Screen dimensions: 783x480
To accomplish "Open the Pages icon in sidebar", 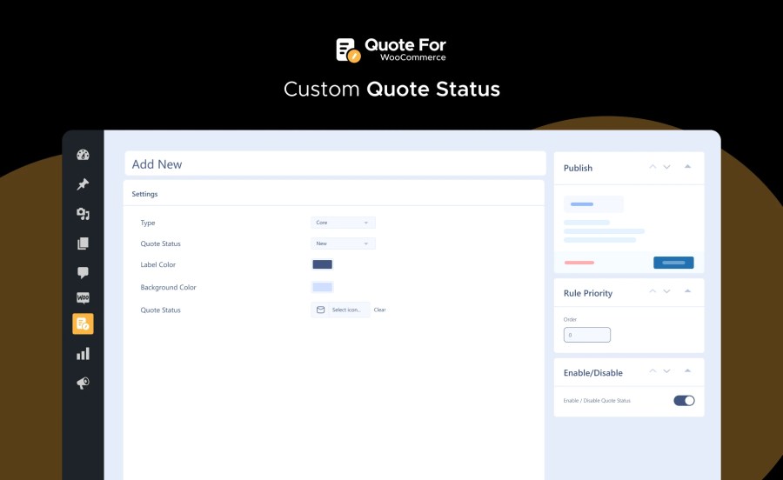I will [83, 243].
